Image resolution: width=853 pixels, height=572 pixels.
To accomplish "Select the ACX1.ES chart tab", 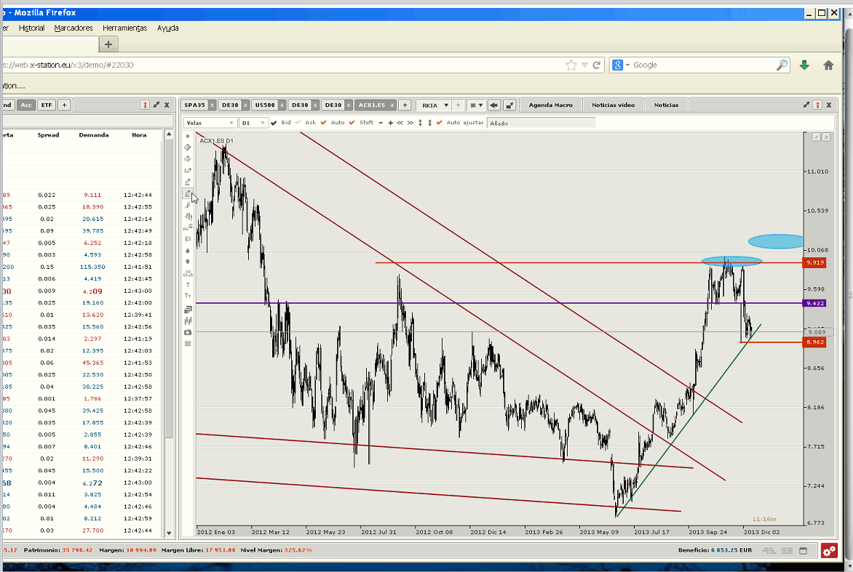I will (372, 105).
